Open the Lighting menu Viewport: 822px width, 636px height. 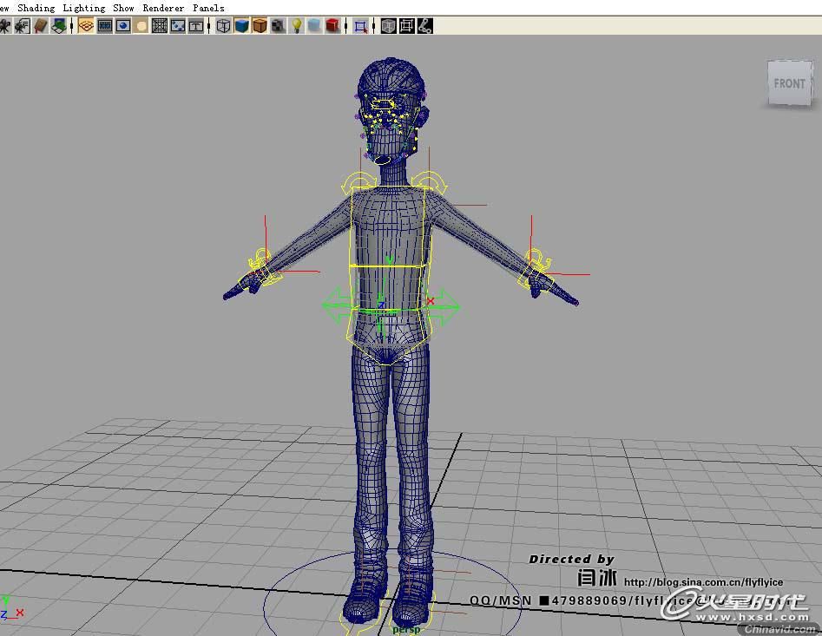tap(84, 8)
